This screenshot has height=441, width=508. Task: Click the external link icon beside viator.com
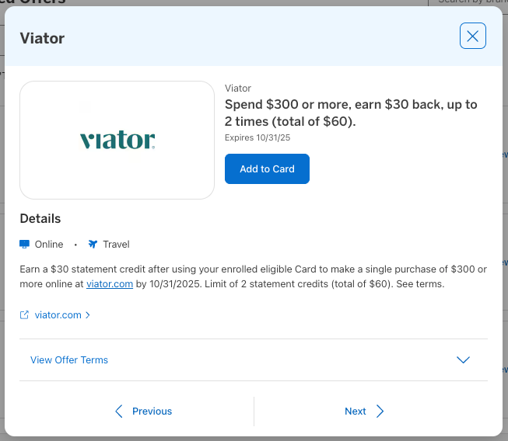tap(24, 315)
